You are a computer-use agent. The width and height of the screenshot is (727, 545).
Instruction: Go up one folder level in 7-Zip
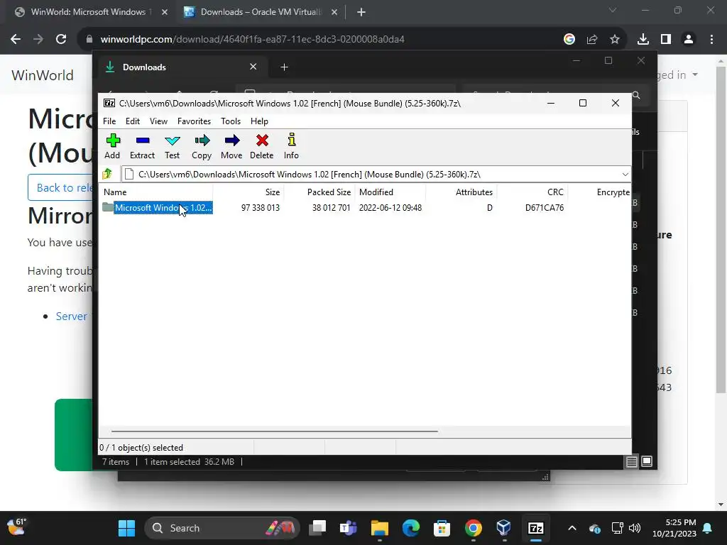coord(108,175)
